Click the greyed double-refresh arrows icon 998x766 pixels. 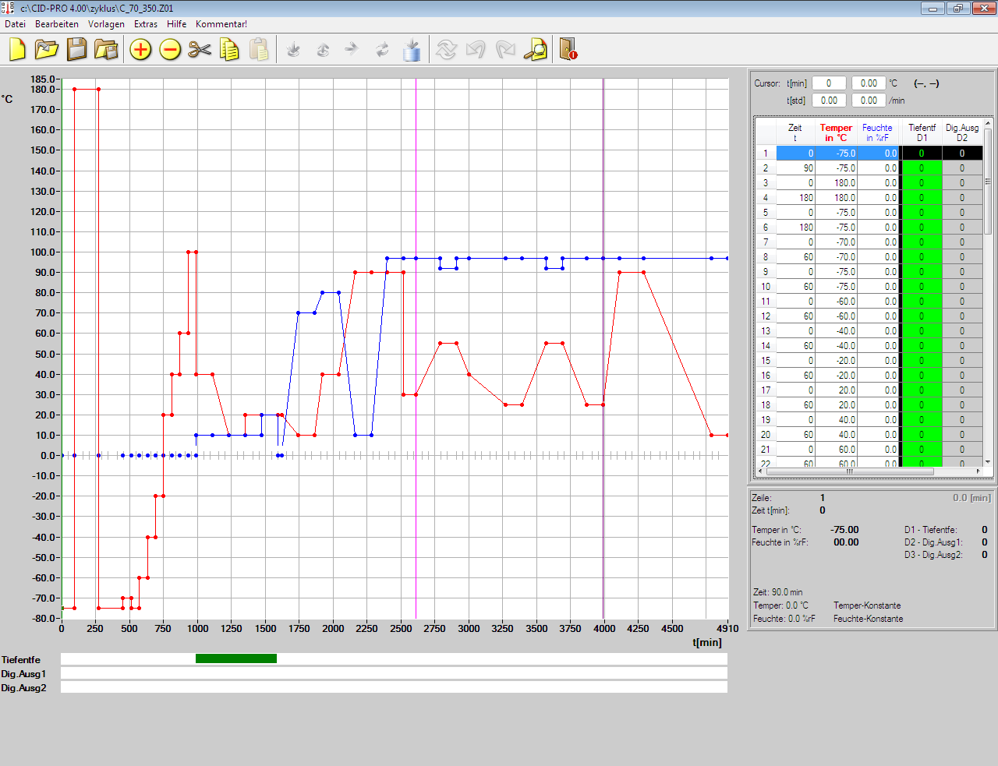click(x=446, y=50)
